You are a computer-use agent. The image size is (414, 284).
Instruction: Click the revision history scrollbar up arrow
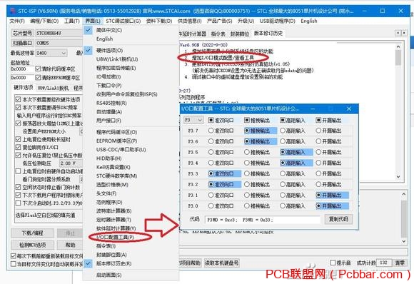(x=398, y=46)
